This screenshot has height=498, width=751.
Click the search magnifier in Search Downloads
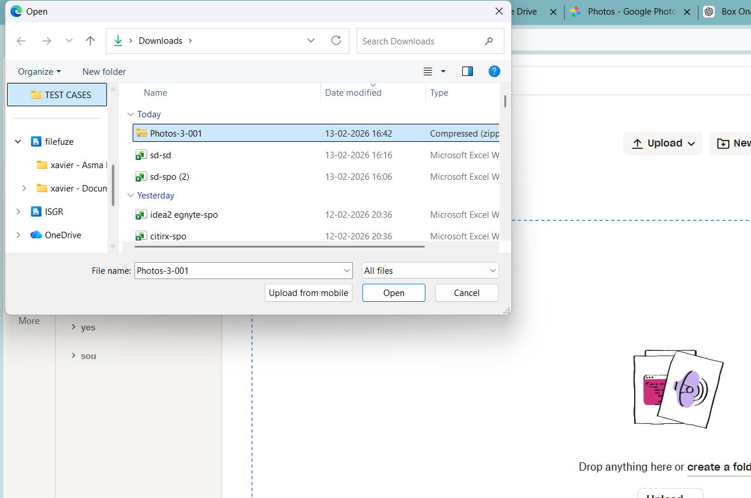point(489,41)
